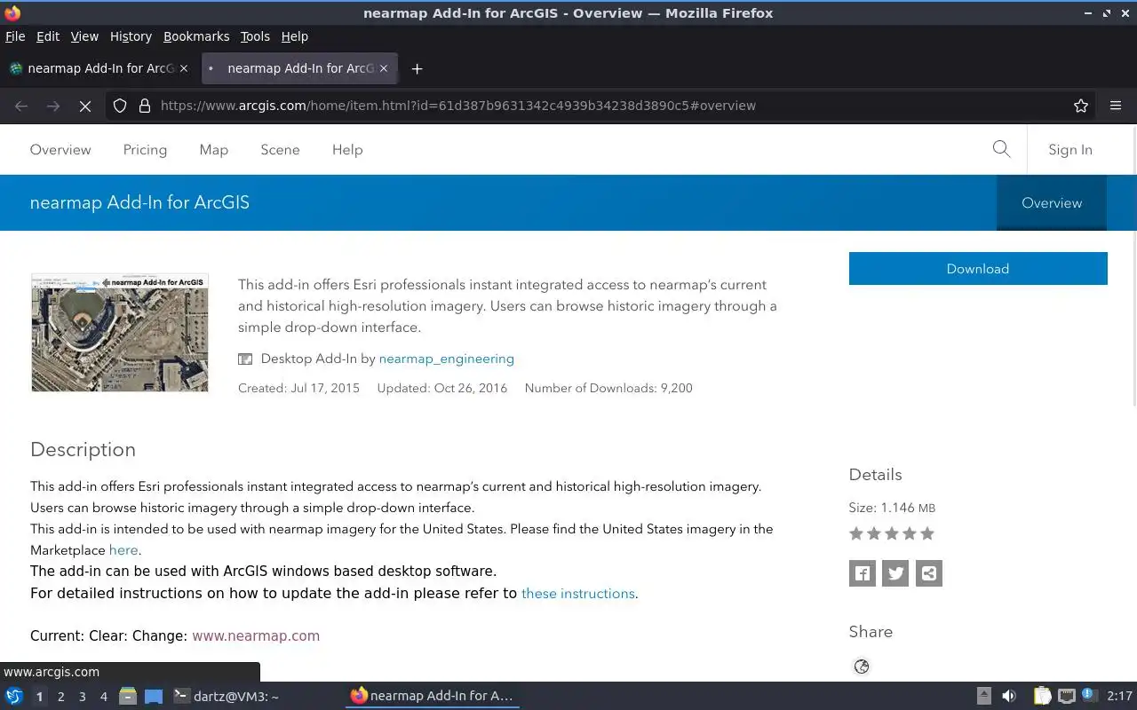Open Map in site navigation
This screenshot has width=1137, height=710.
coord(213,150)
